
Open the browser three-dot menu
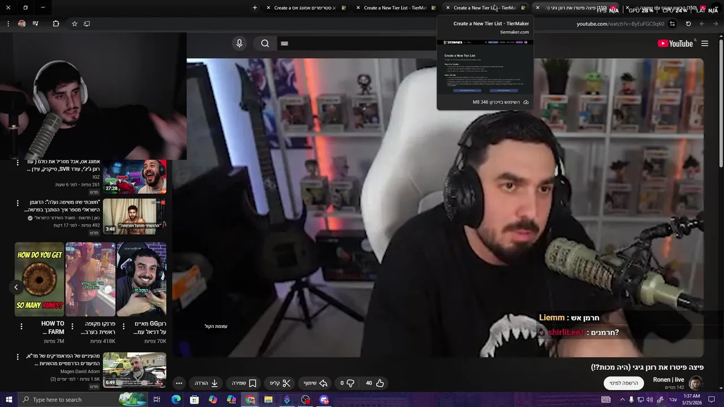click(8, 24)
